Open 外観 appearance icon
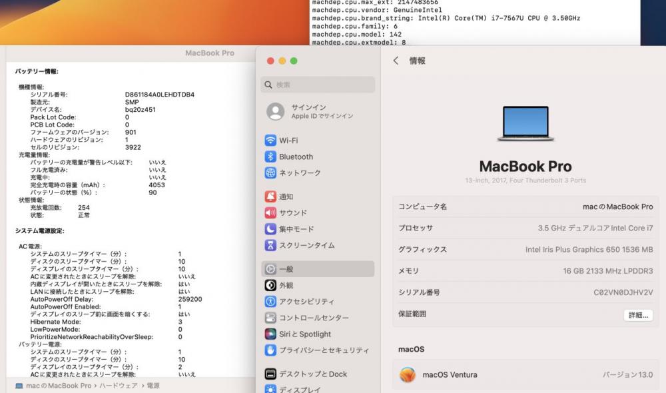The width and height of the screenshot is (666, 393). click(270, 285)
